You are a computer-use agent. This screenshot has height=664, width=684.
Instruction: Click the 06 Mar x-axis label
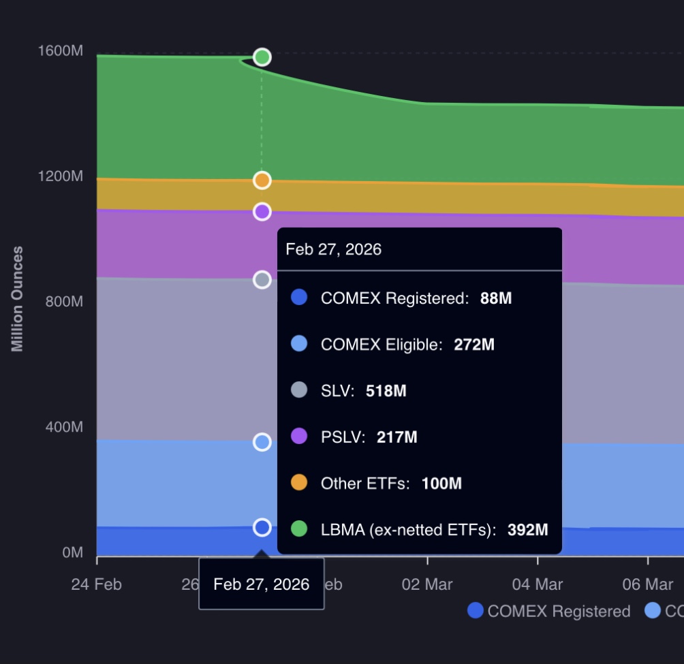click(648, 584)
